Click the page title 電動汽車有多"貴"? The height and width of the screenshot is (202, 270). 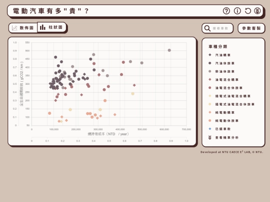pos(51,11)
